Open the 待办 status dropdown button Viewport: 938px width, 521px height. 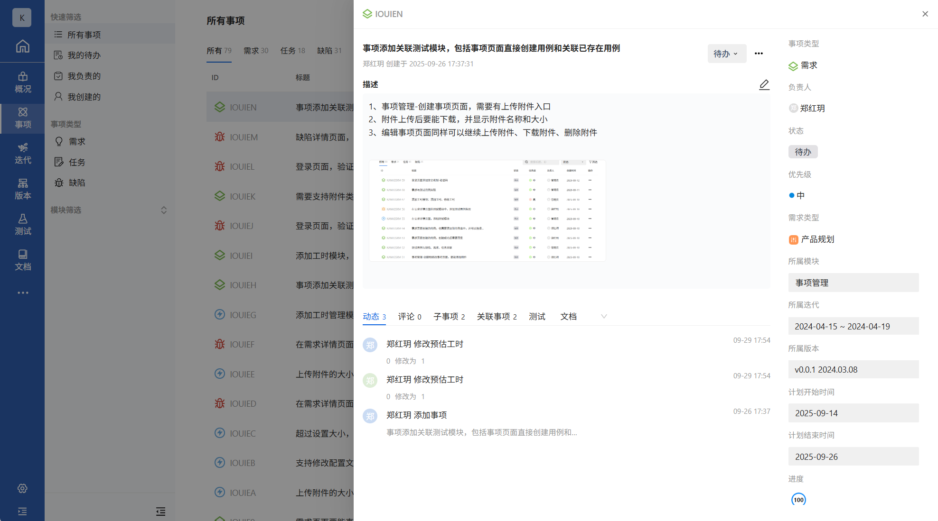[x=726, y=54]
